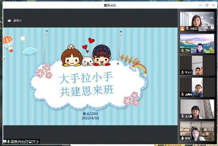Click the orange host badge on top participant
This screenshot has width=218, height=146.
point(182,29)
